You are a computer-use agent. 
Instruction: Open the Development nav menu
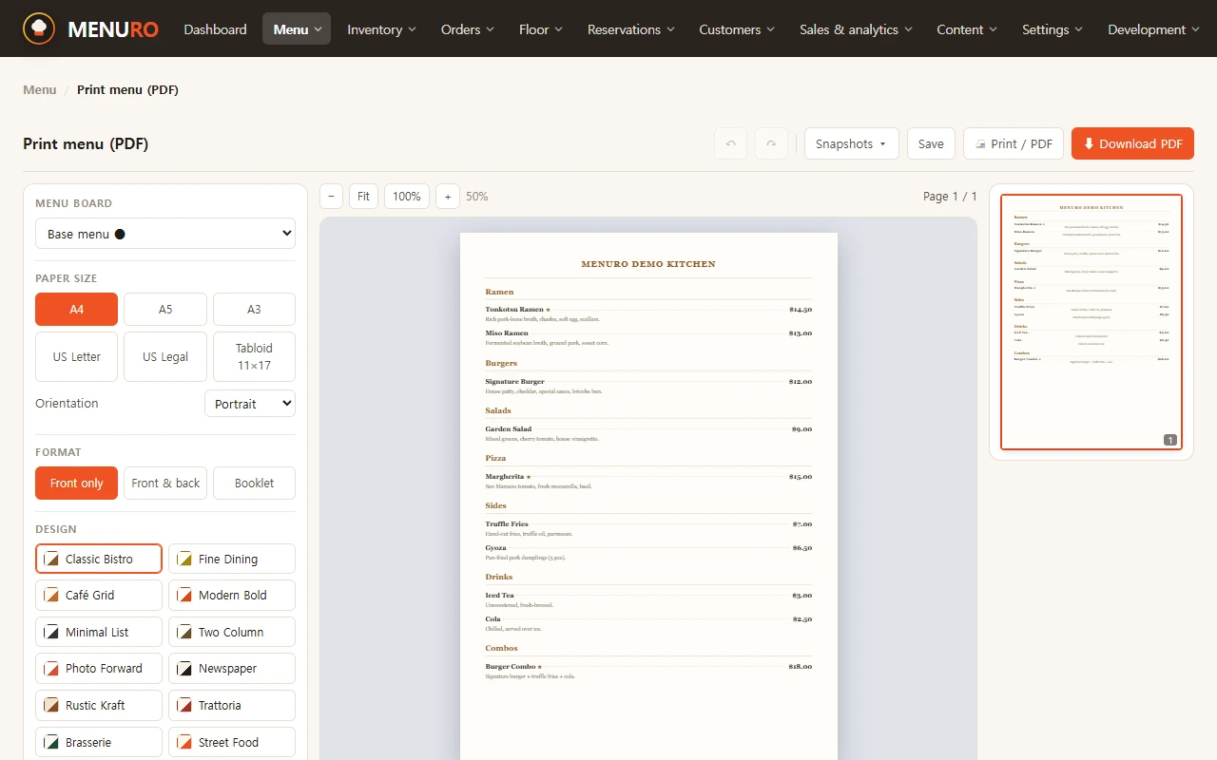coord(1153,29)
